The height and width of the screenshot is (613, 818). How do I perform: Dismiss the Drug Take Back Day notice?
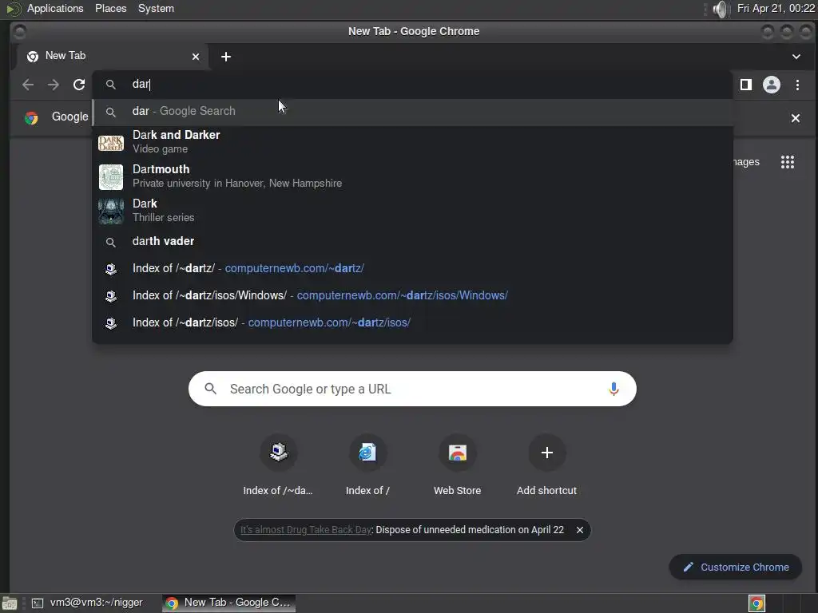pos(580,530)
